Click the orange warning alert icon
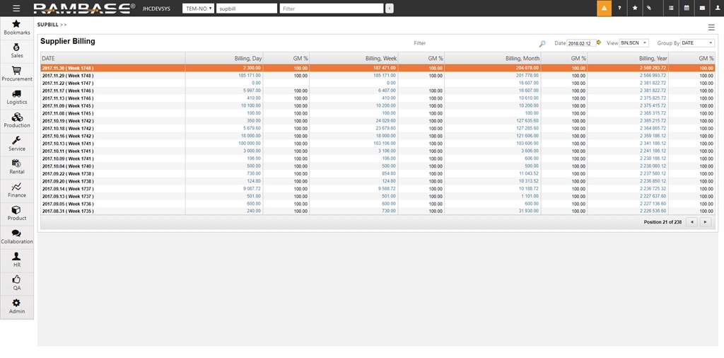 pyautogui.click(x=604, y=8)
